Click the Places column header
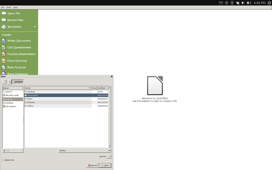This screenshot has width=272, height=170. pyautogui.click(x=13, y=88)
